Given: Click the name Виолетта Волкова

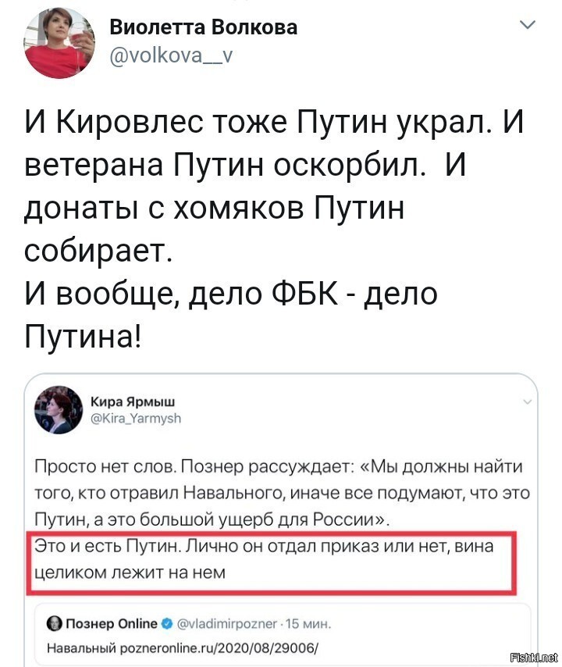Looking at the screenshot, I should tap(203, 27).
